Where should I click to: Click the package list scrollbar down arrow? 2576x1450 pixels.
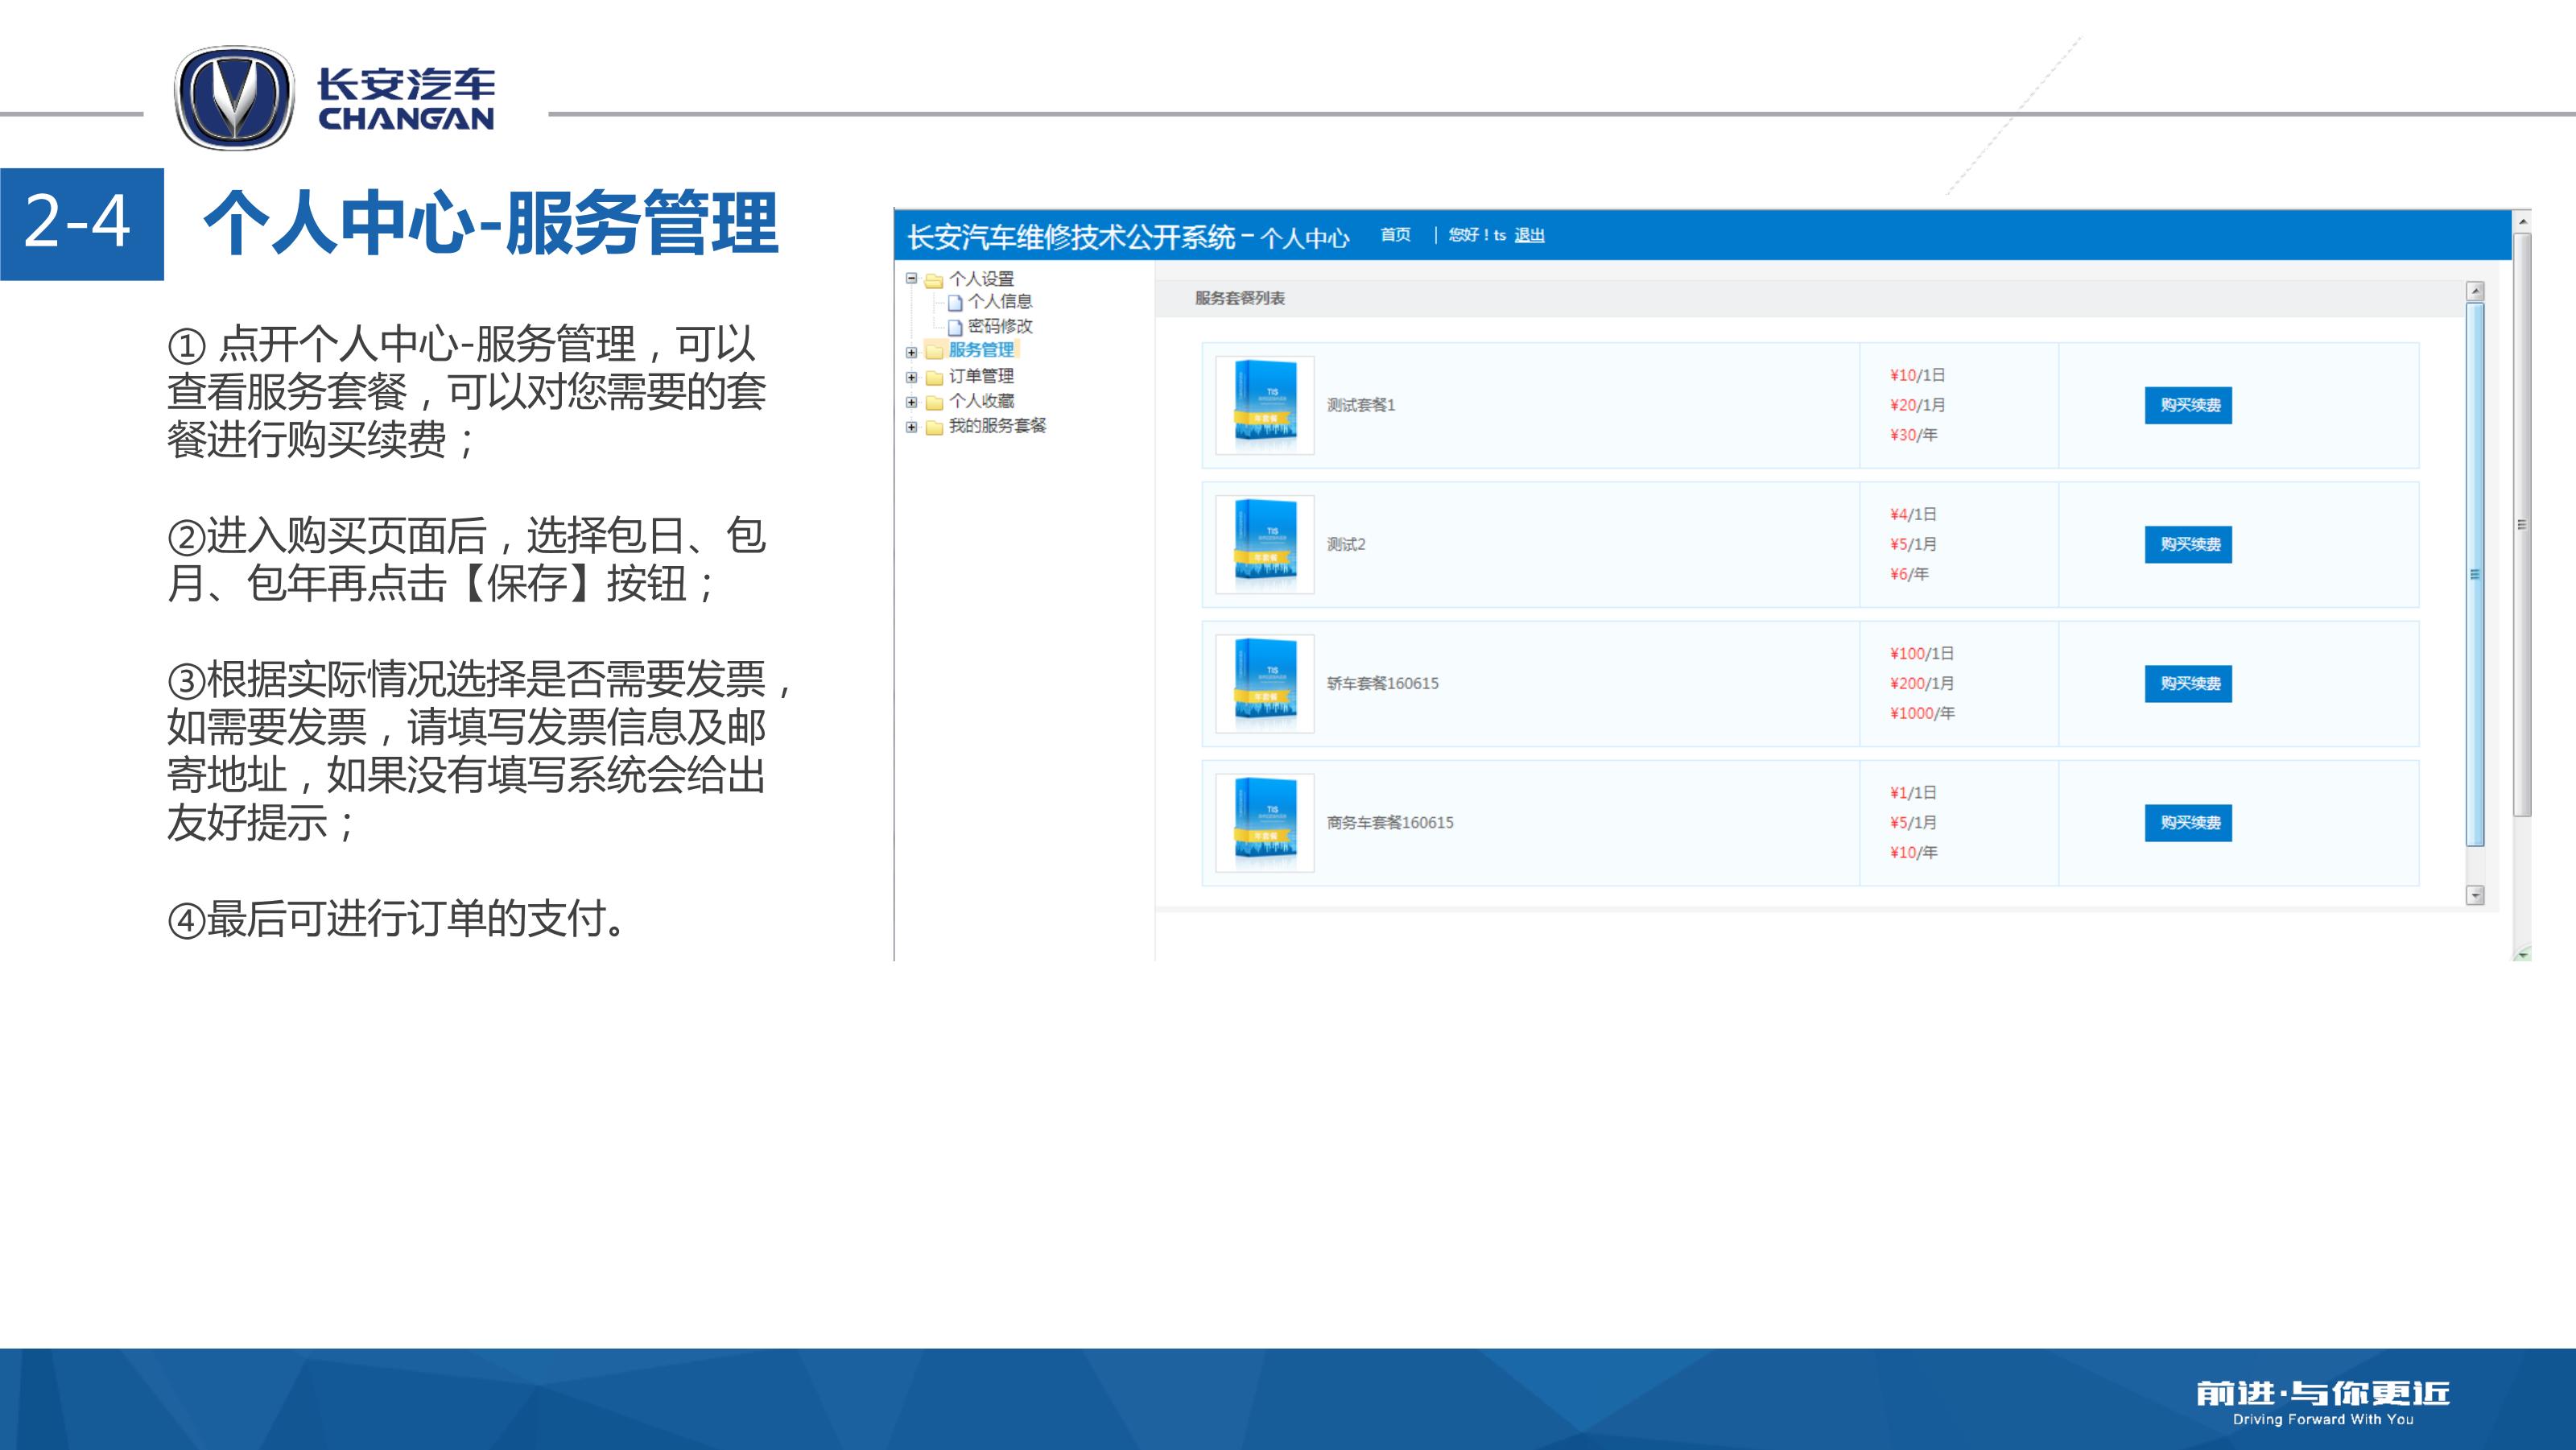pyautogui.click(x=2475, y=895)
